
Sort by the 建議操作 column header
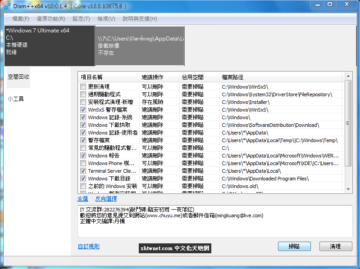click(159, 77)
